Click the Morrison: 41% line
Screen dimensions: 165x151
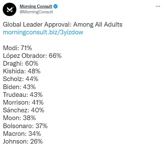click(x=23, y=102)
